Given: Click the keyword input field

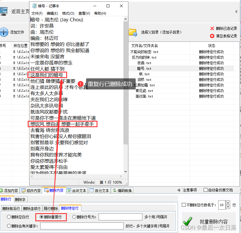Looking at the screenshot, I should (82, 226).
